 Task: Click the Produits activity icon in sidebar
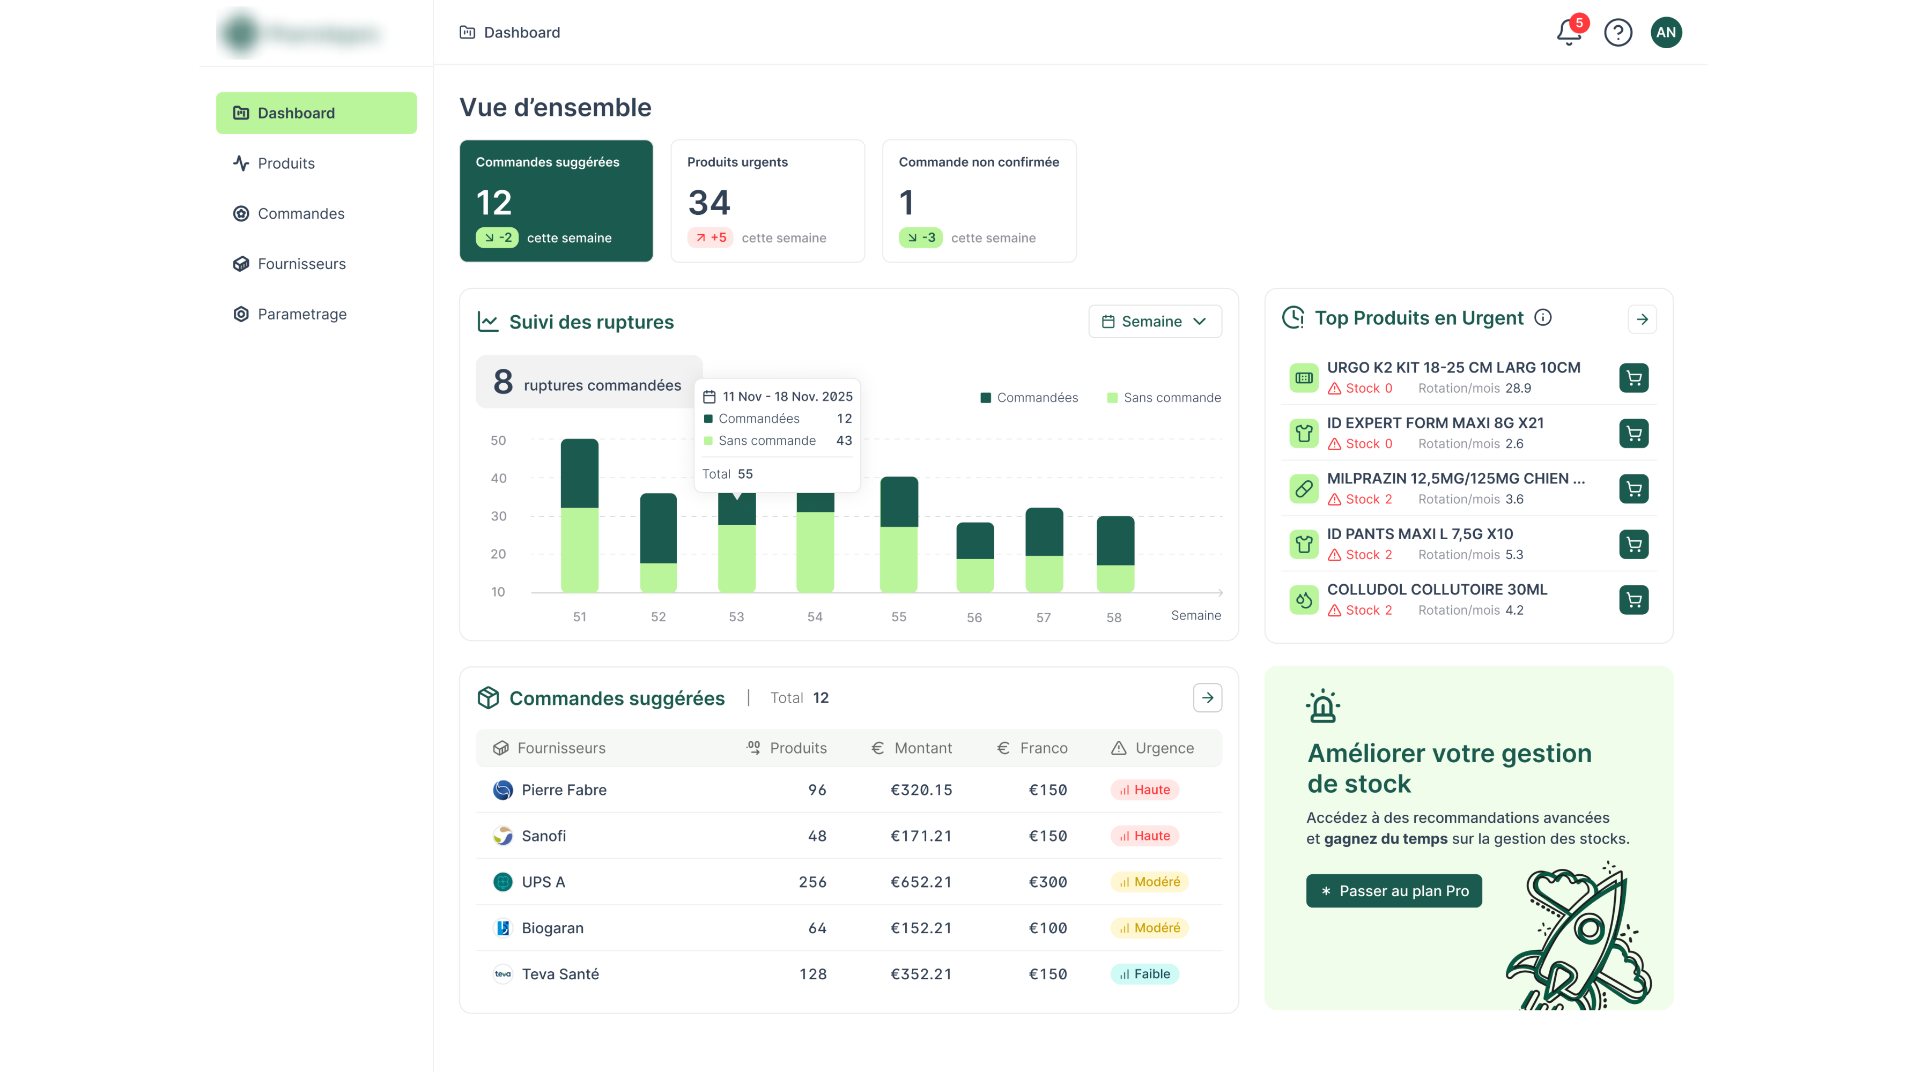click(241, 163)
